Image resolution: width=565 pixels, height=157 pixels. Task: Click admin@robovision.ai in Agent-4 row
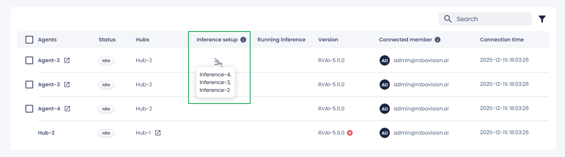coord(421,109)
